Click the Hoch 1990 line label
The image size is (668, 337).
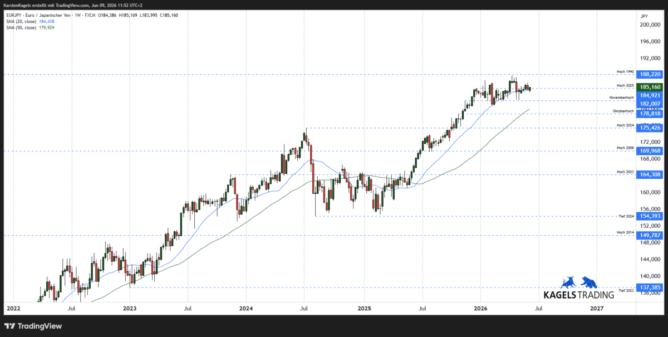pos(625,71)
